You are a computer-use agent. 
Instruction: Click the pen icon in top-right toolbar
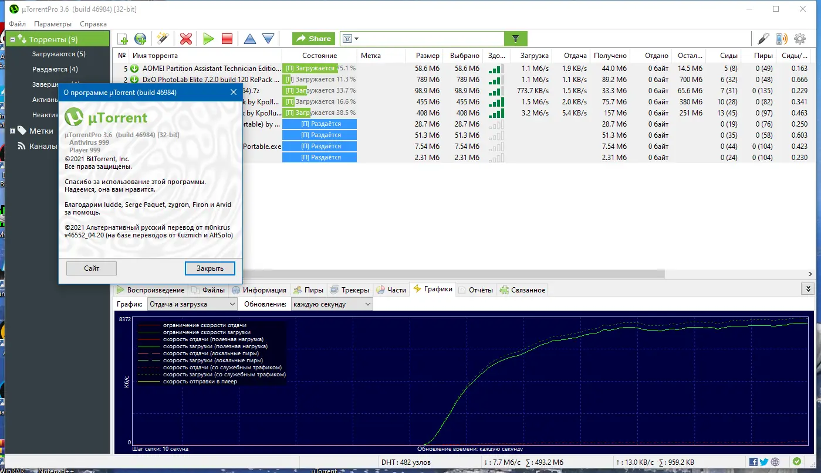[x=763, y=39]
